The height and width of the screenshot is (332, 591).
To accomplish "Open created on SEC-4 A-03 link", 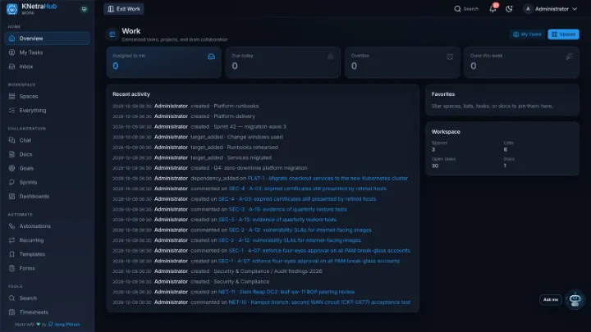I will point(297,199).
